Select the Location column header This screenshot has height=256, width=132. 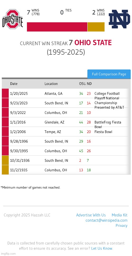[51, 84]
